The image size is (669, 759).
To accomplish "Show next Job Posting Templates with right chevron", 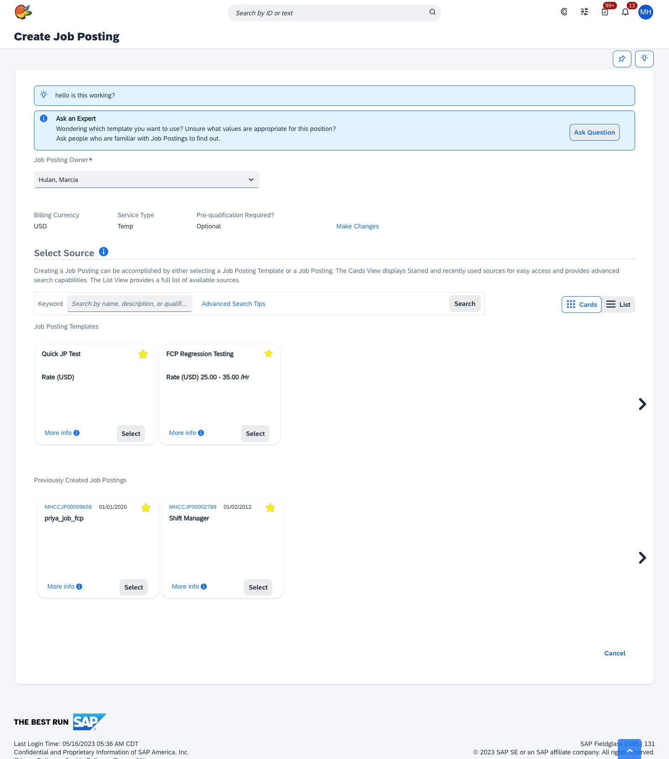I will coord(643,404).
